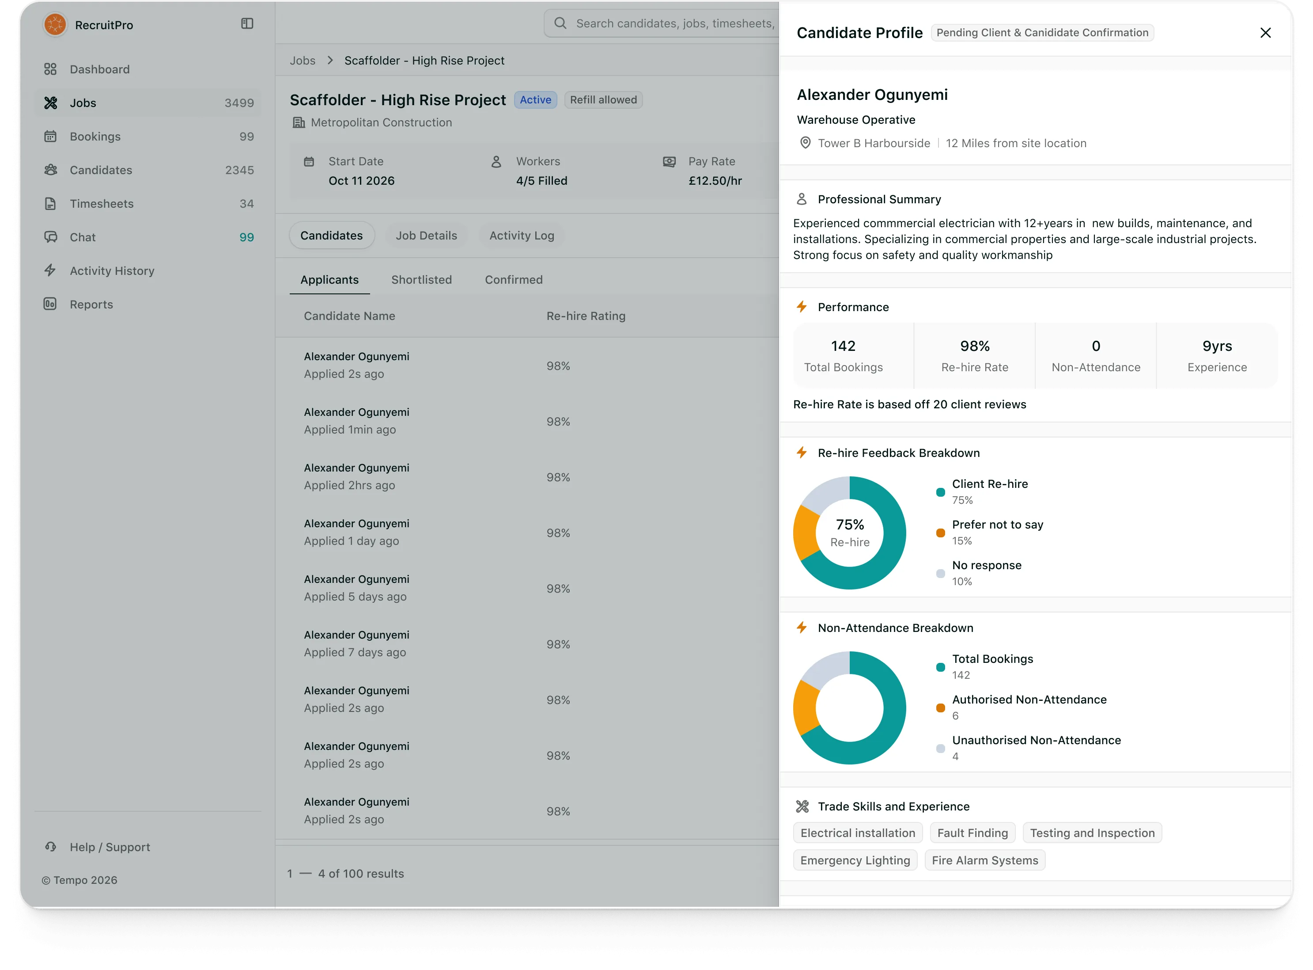Screen dimensions: 1313x970
Task: Click the Re-hire Feedback donut chart
Action: click(x=849, y=533)
